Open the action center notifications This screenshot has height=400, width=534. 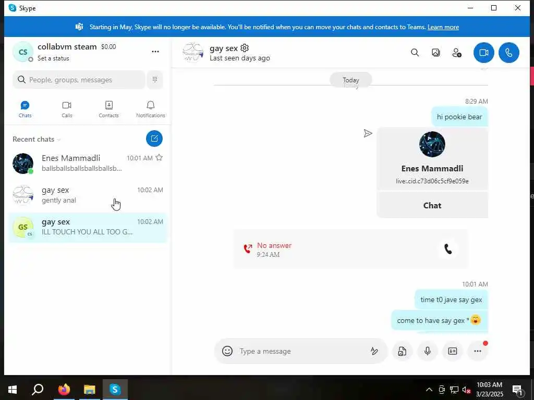coord(517,390)
